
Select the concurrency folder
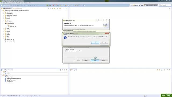(9, 14)
